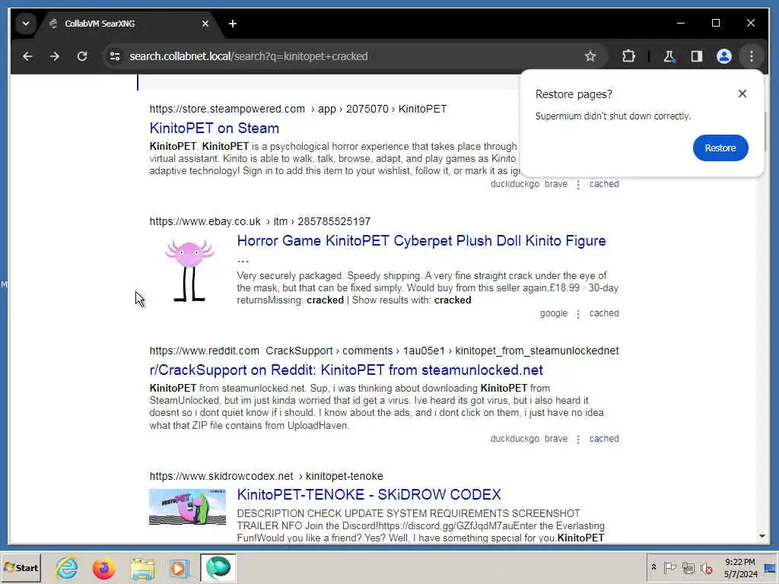Launch Internet Explorer from the taskbar
This screenshot has width=779, height=584.
(x=67, y=567)
